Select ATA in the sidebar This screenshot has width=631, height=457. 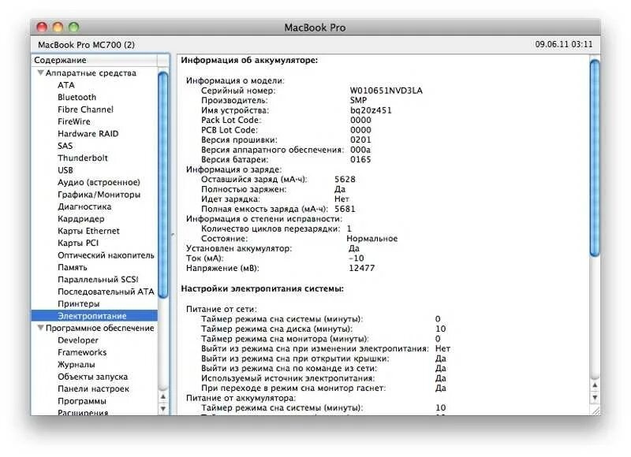coord(66,85)
